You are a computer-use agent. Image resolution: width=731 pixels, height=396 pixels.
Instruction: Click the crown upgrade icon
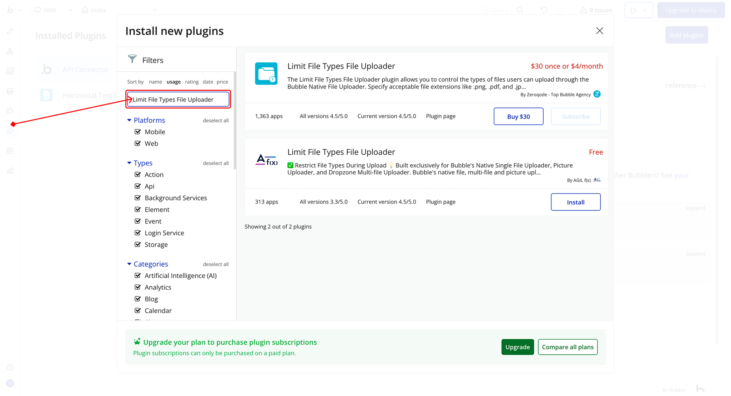coord(137,341)
